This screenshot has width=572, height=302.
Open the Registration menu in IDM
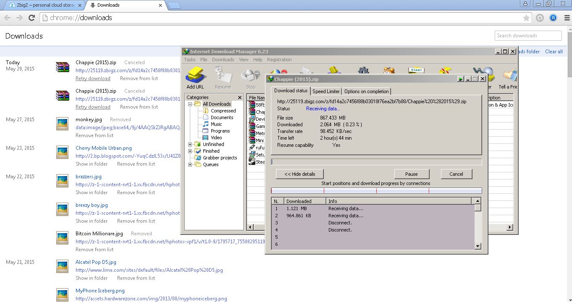[279, 60]
